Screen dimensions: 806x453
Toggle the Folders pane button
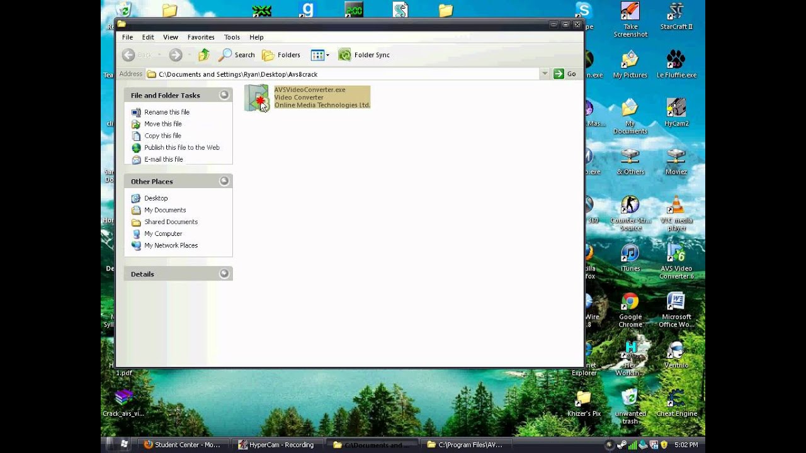(281, 55)
